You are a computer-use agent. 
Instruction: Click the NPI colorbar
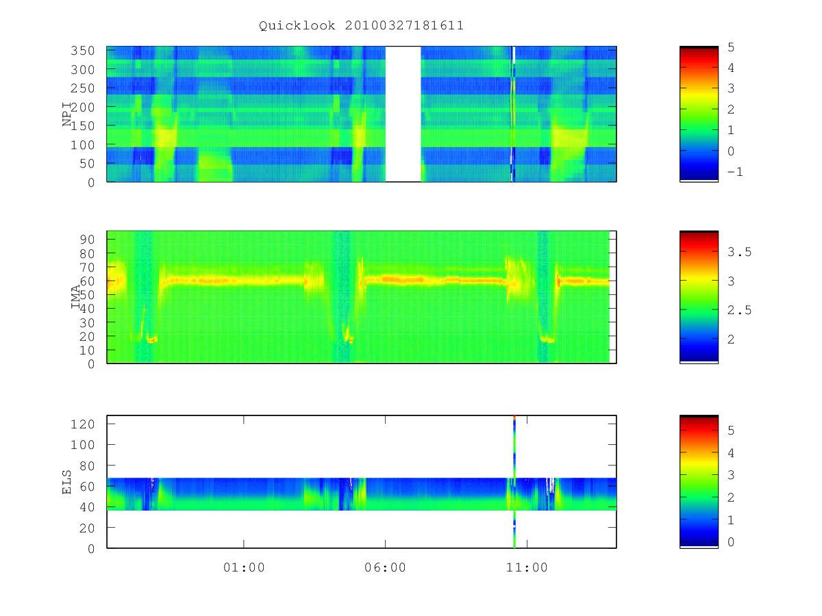699,114
